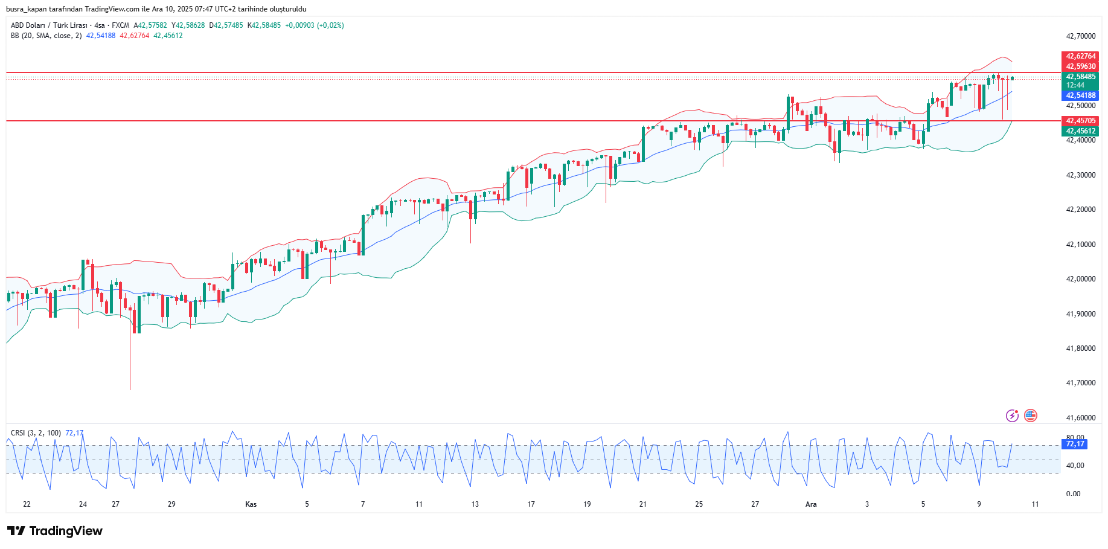Click the CRSI (3, 2, 100) indicator legend

click(36, 433)
